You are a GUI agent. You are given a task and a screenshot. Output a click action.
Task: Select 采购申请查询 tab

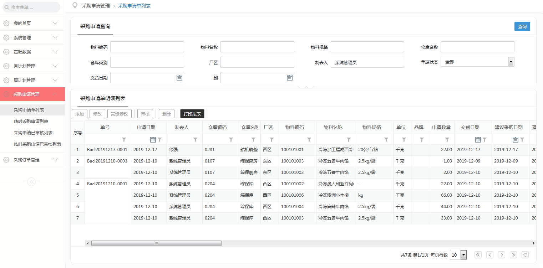(95, 26)
